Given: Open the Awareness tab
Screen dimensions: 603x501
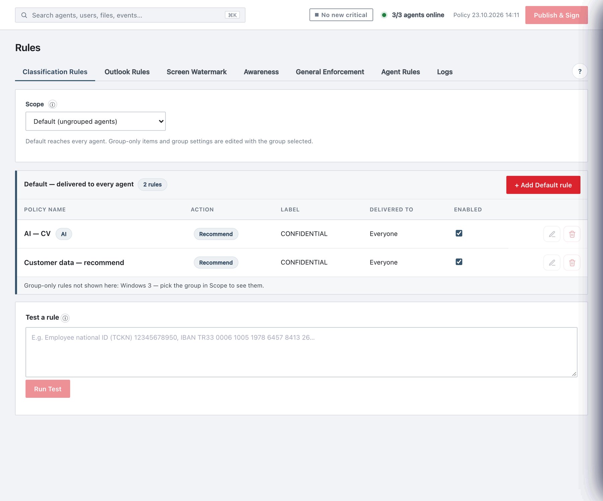Looking at the screenshot, I should (x=261, y=72).
